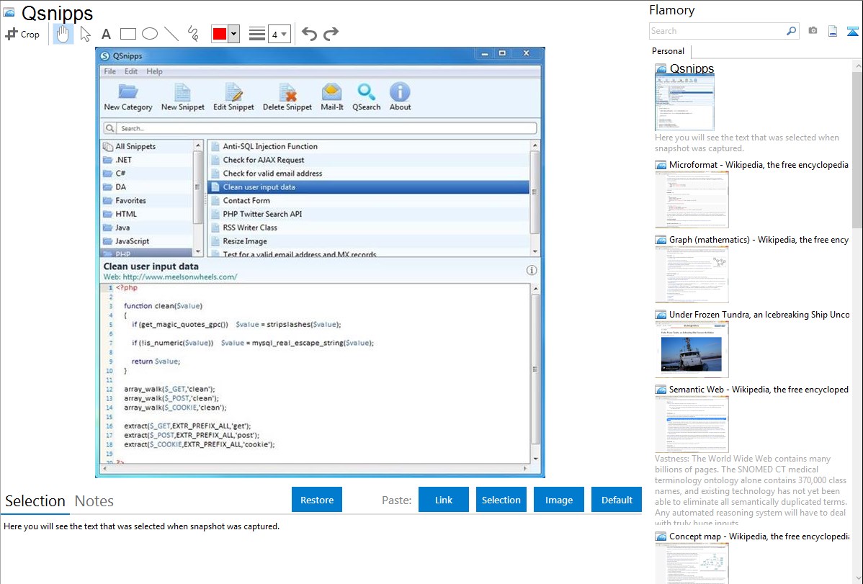
Task: Select the RSS Writer Class snippet
Action: click(368, 228)
